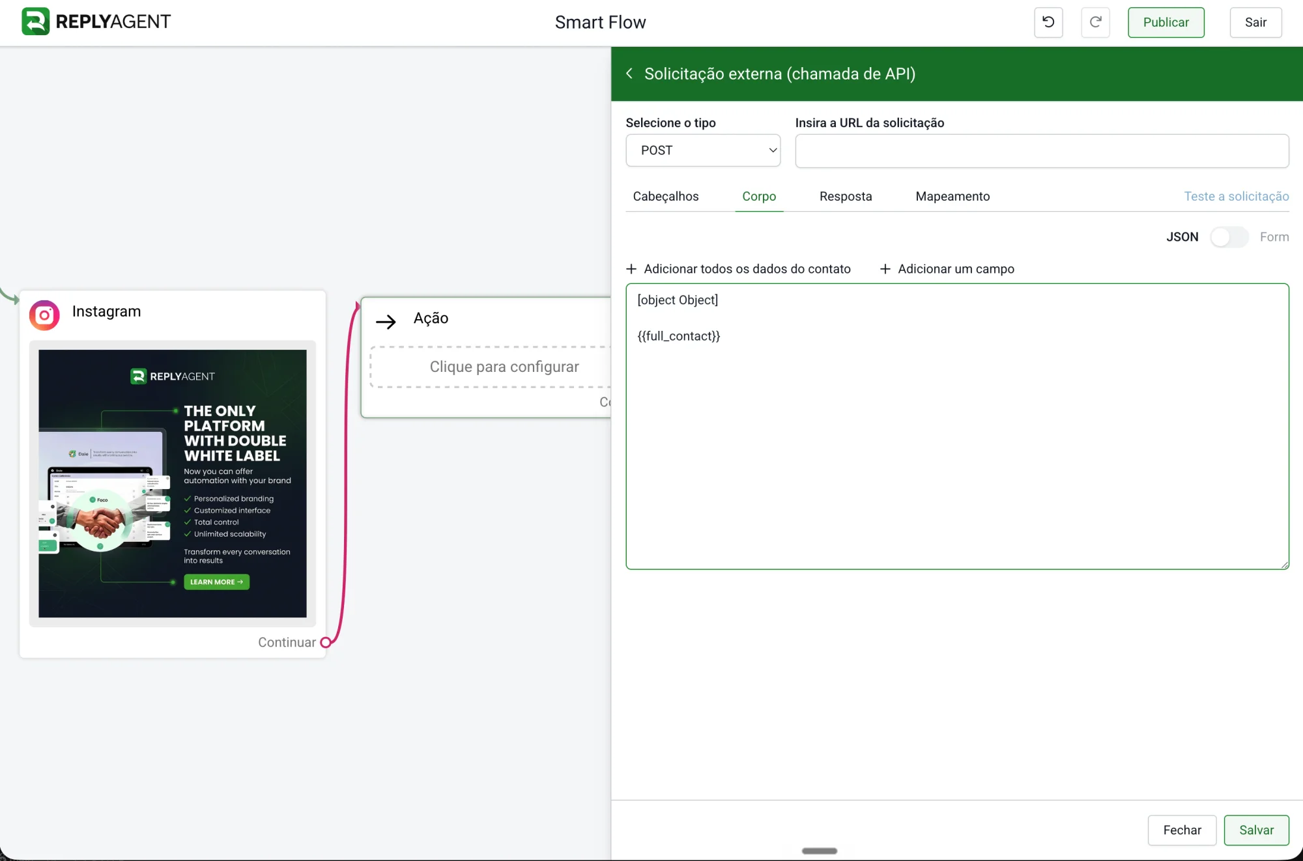Click the JSON label next to switch
Image resolution: width=1303 pixels, height=861 pixels.
point(1182,237)
